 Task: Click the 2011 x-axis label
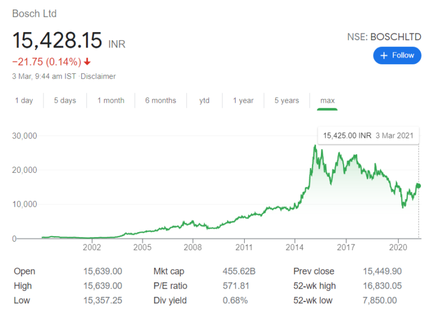(x=244, y=247)
